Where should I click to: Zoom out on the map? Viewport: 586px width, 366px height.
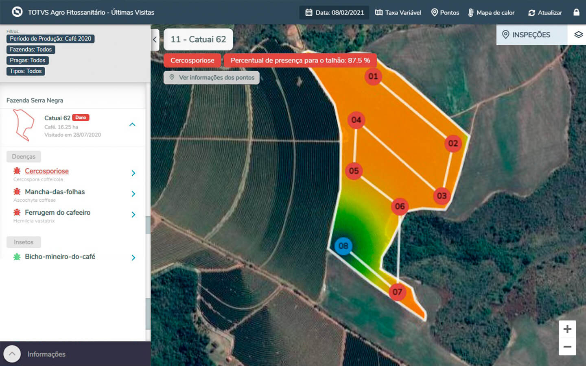click(567, 347)
